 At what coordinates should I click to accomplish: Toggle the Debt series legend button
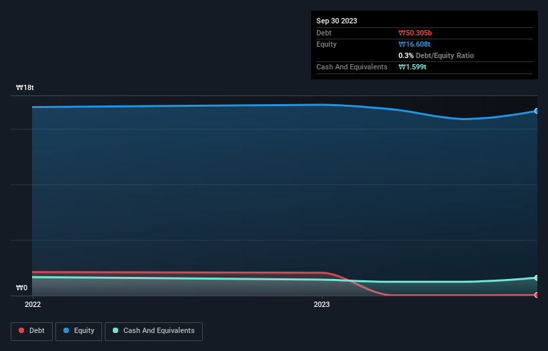pos(32,331)
